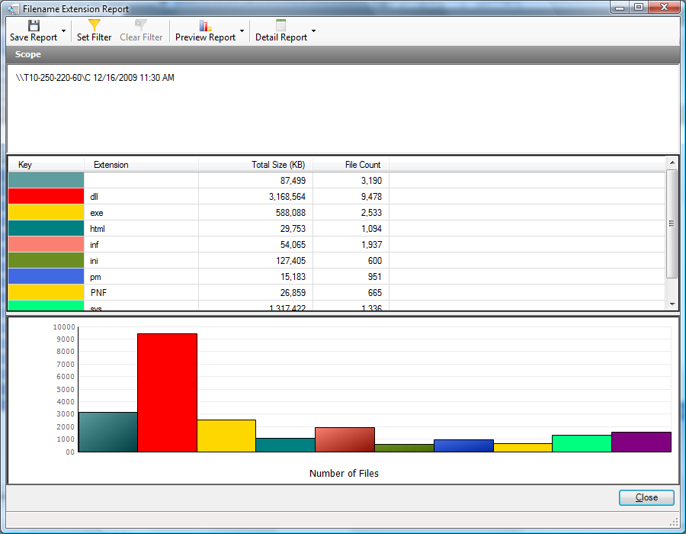Select the html extension row

click(337, 229)
